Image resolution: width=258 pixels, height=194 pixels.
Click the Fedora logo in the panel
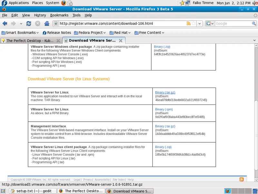(x=4, y=3)
